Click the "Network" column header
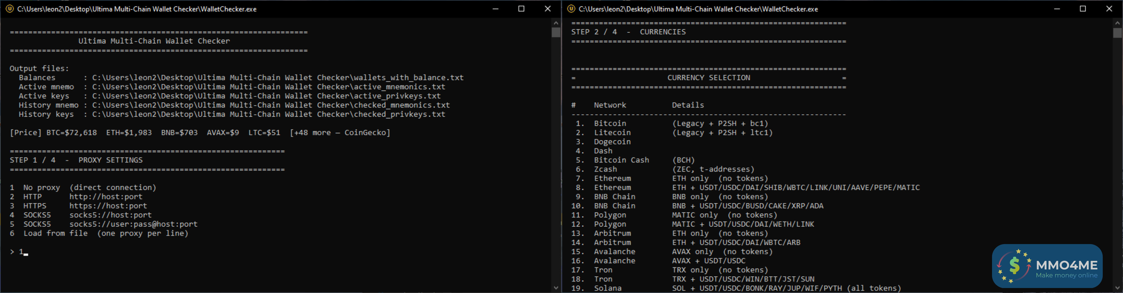Viewport: 1123px width, 293px height. tap(610, 105)
